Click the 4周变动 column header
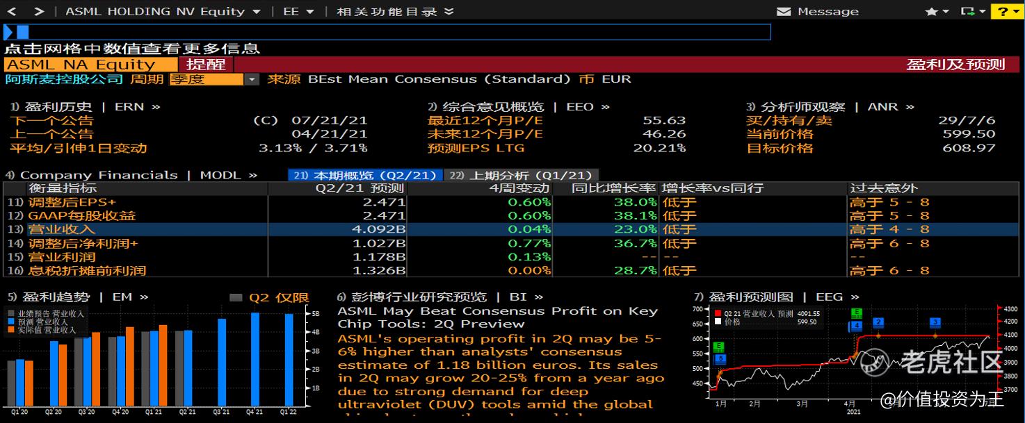 [519, 188]
